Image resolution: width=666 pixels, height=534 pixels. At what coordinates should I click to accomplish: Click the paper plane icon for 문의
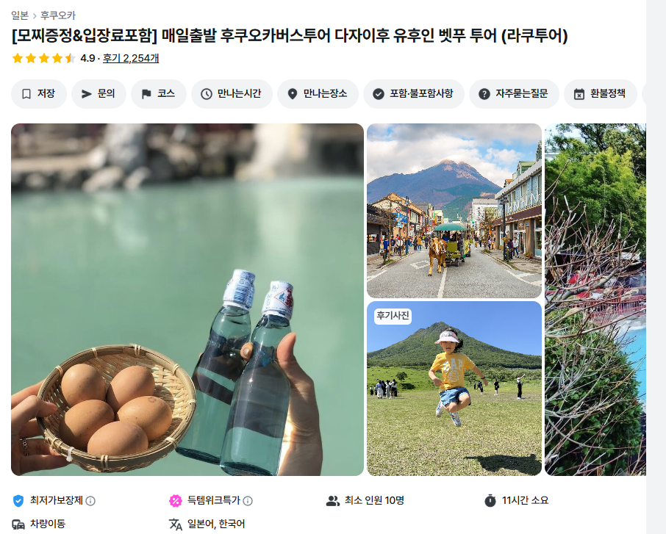click(87, 94)
